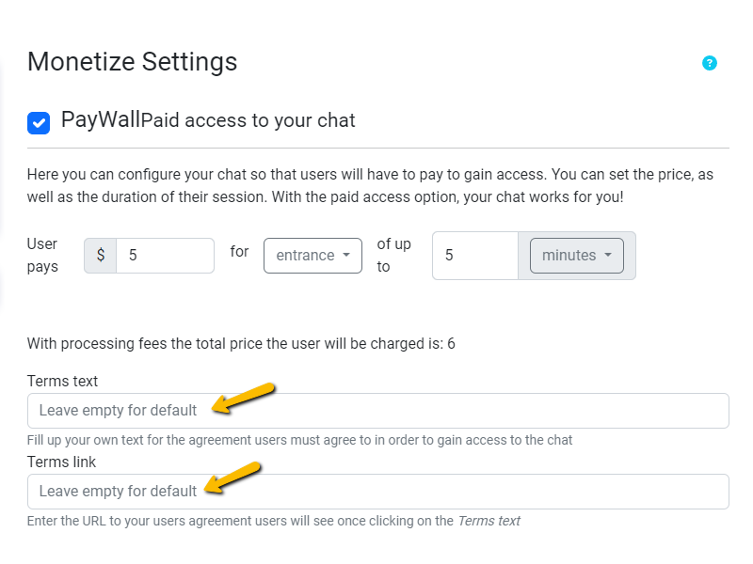Click the total price with fees line

241,344
